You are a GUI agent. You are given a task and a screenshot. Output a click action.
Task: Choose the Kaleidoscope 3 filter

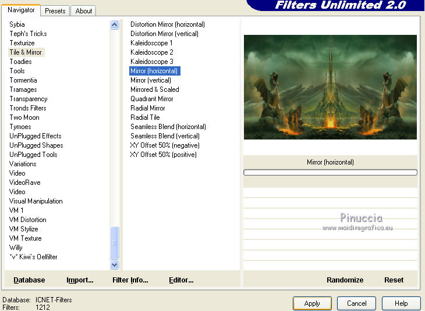[x=152, y=62]
